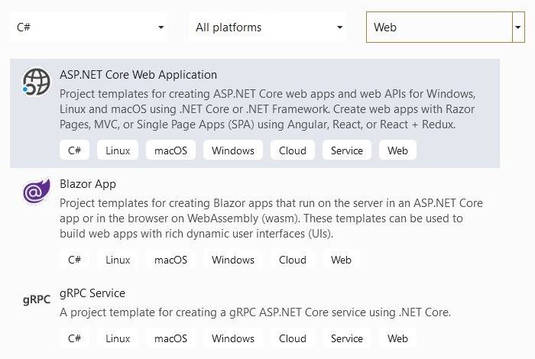Click the Cloud tag under Blazor App
The width and height of the screenshot is (535, 359).
click(x=293, y=260)
